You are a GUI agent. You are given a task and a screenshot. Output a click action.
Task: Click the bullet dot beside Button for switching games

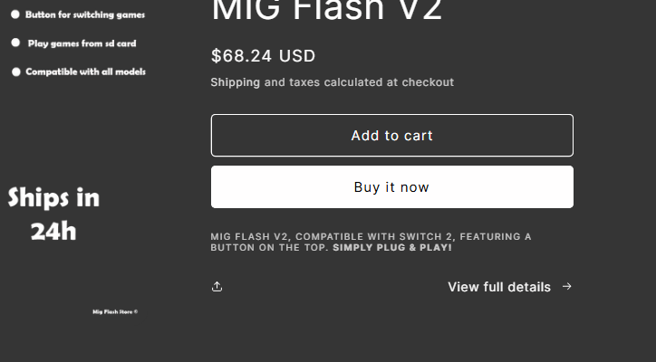point(15,14)
